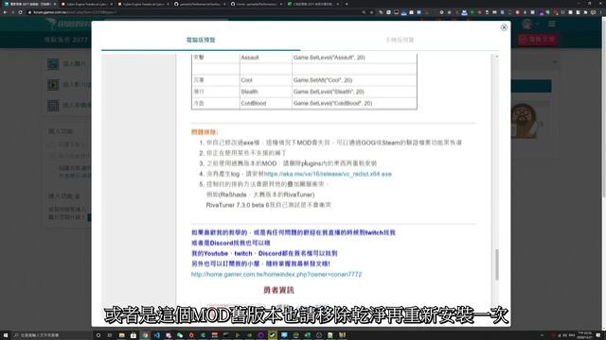The image size is (606, 340).
Task: Show hidden system tray icons with the chevron
Action: tap(542, 335)
